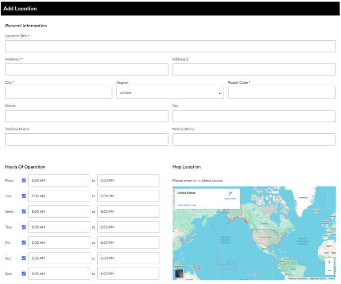Screen dimensions: 341x284
Task: Zoom in on the map
Action: click(329, 262)
